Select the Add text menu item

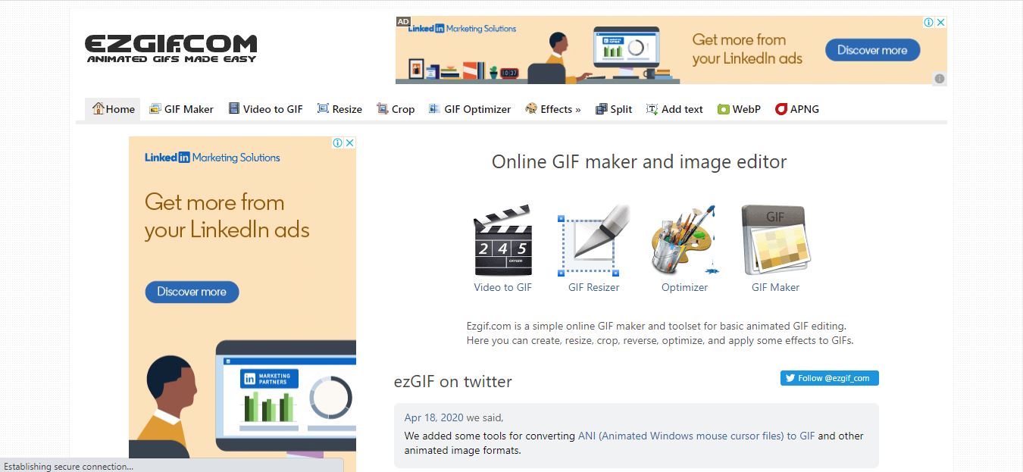coord(674,109)
